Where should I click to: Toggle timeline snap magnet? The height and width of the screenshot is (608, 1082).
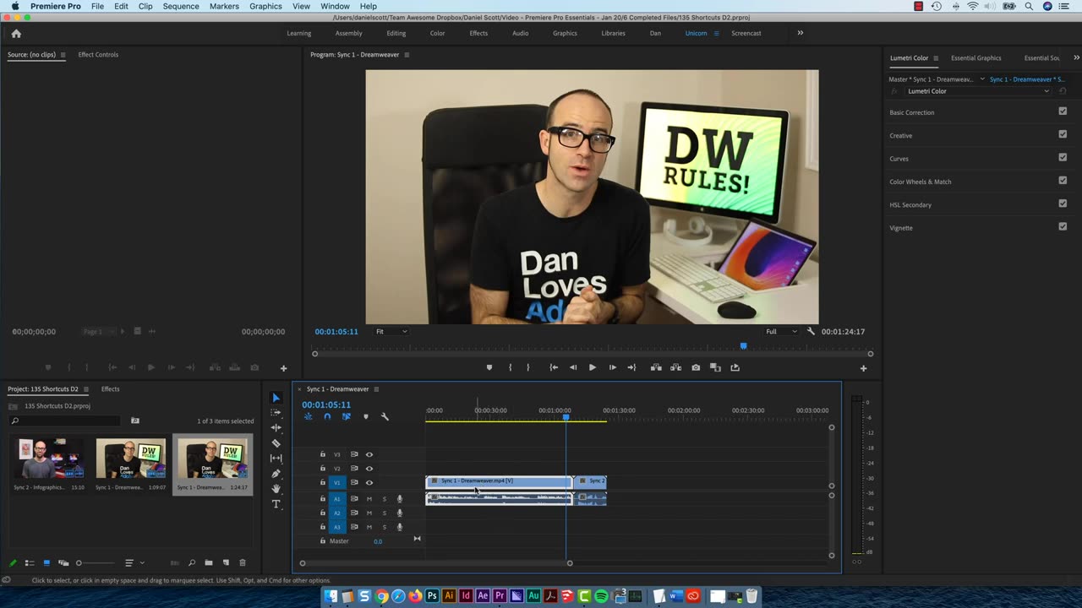point(327,416)
